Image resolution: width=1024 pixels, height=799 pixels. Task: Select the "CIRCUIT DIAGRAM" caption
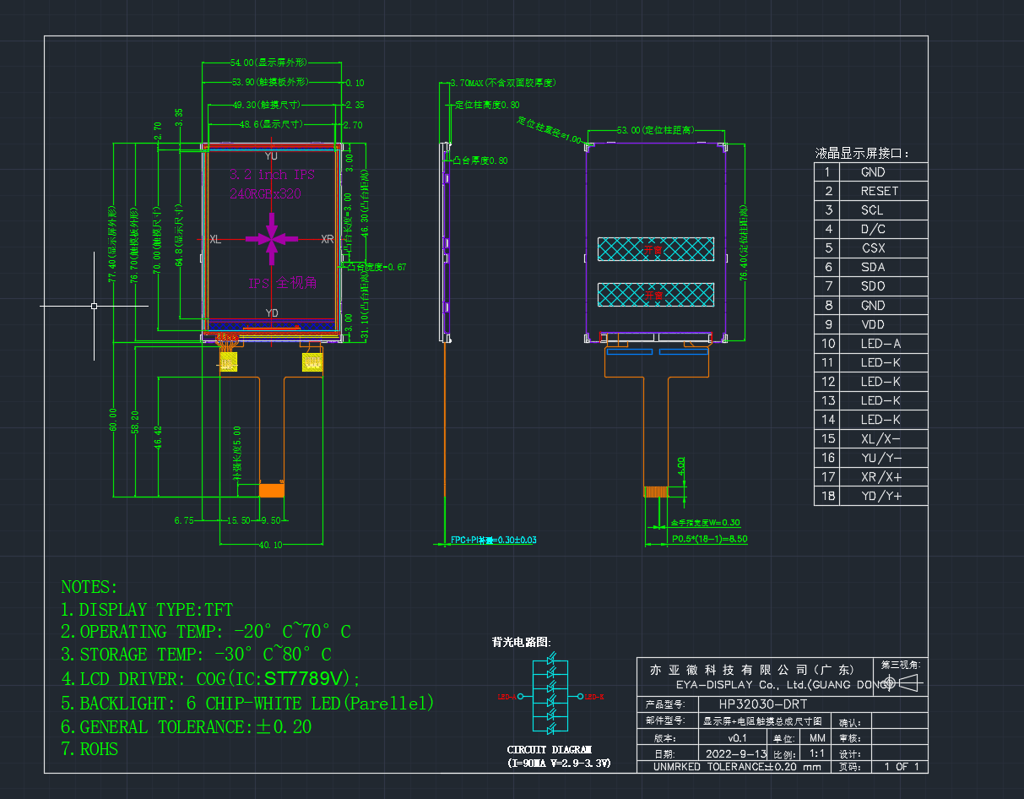tap(550, 749)
